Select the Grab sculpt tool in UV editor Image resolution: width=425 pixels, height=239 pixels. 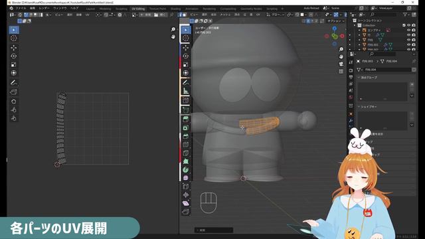tap(14, 102)
